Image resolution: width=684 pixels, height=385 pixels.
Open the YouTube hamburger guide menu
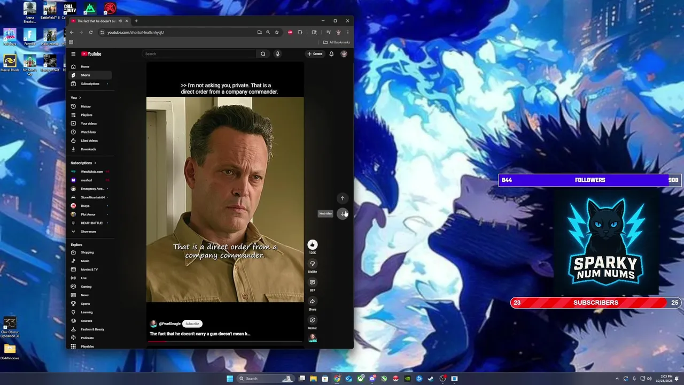point(73,54)
